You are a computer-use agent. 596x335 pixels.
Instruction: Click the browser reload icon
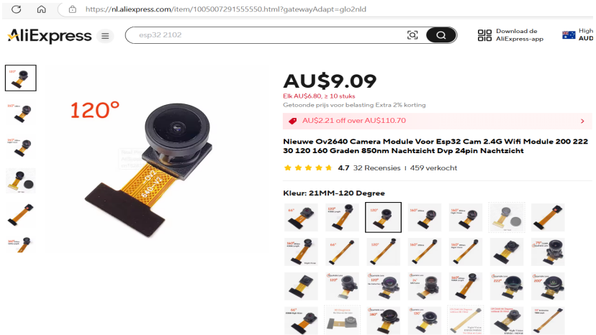click(x=16, y=9)
